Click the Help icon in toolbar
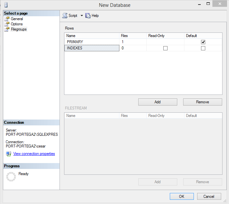The image size is (229, 204). coord(88,16)
